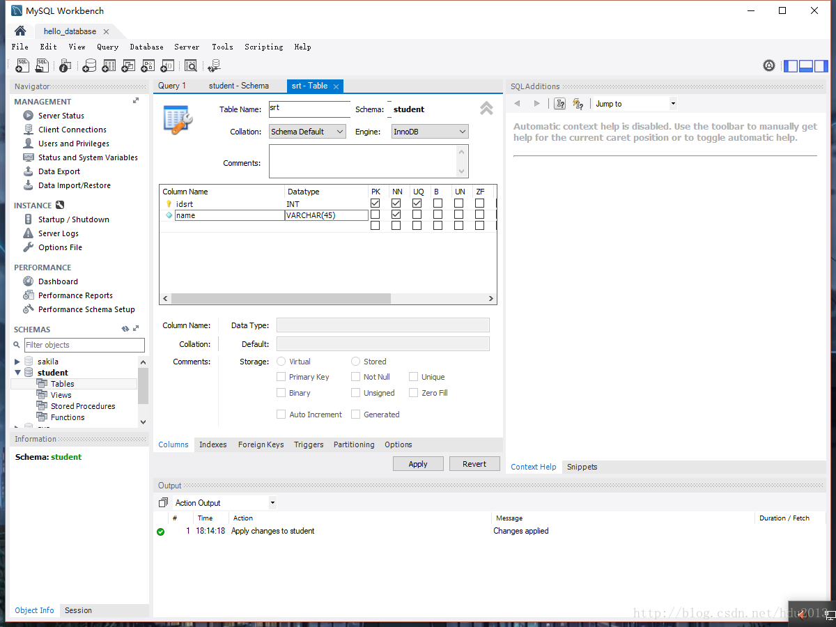This screenshot has height=627, width=836.
Task: Click the create new function icon
Action: click(167, 65)
